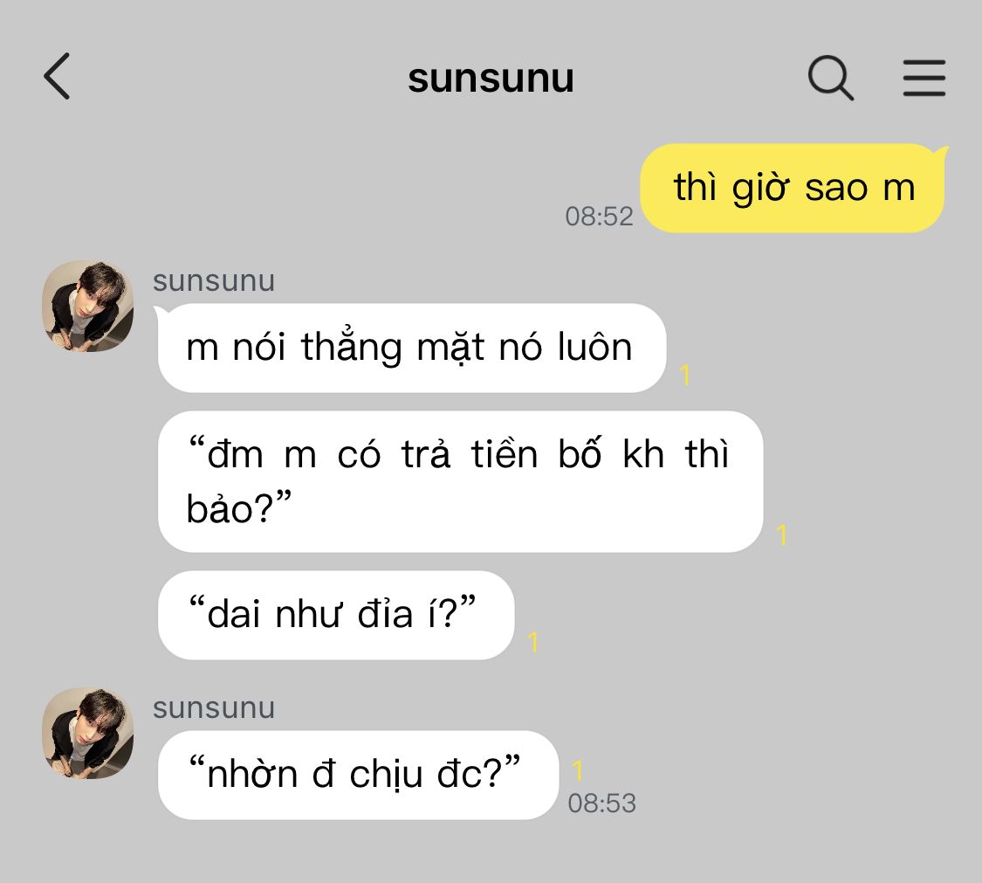
Task: Tap the 08:52 timestamp
Action: (x=599, y=217)
